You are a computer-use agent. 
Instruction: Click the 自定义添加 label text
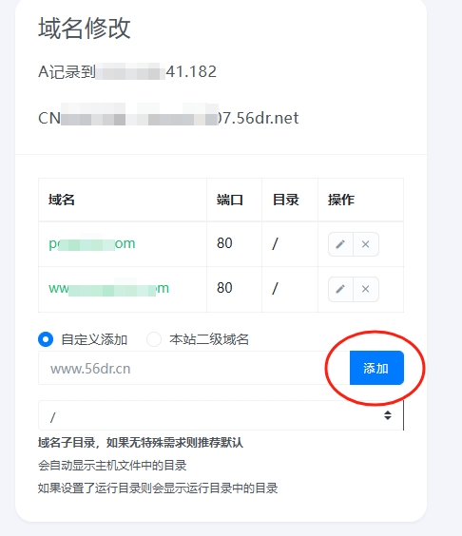[x=94, y=339]
